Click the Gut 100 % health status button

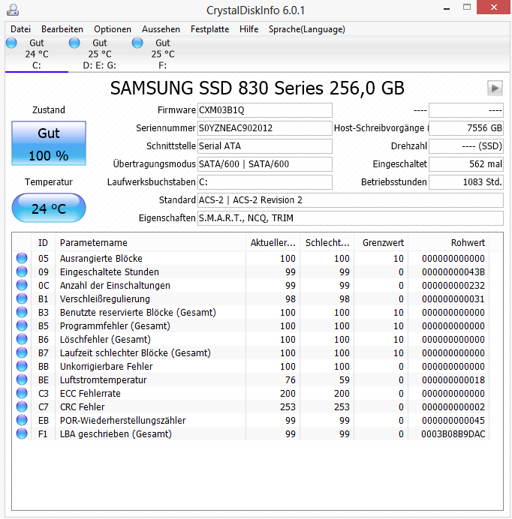(x=49, y=143)
